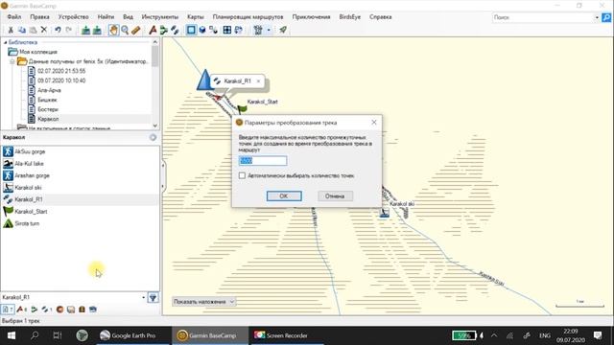Click the Copy icon in the toolbar
The image size is (614, 345).
22,30
